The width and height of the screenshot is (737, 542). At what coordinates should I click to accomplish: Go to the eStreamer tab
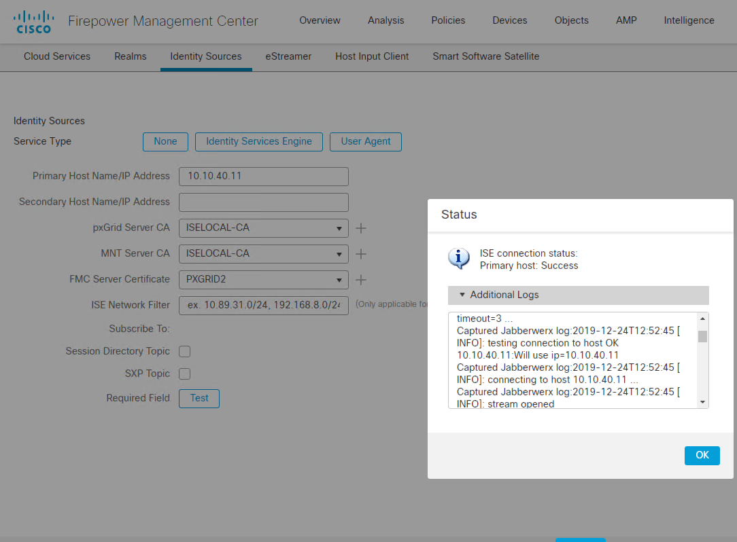pos(288,56)
